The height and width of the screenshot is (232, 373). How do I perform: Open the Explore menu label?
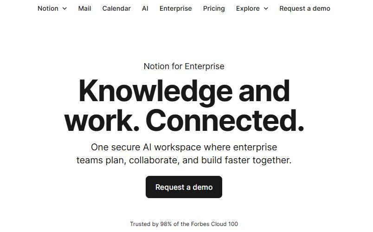(248, 8)
